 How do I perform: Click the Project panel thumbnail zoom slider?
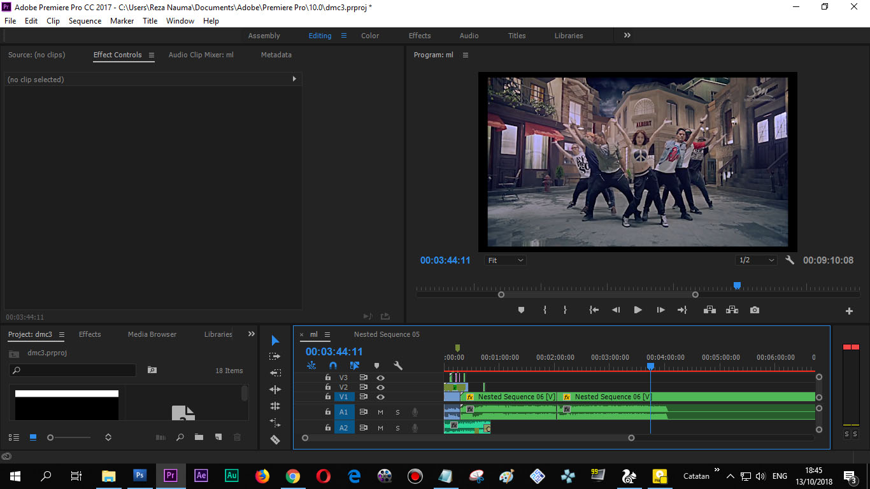point(51,437)
